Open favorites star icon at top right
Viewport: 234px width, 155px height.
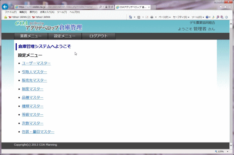click(x=225, y=7)
